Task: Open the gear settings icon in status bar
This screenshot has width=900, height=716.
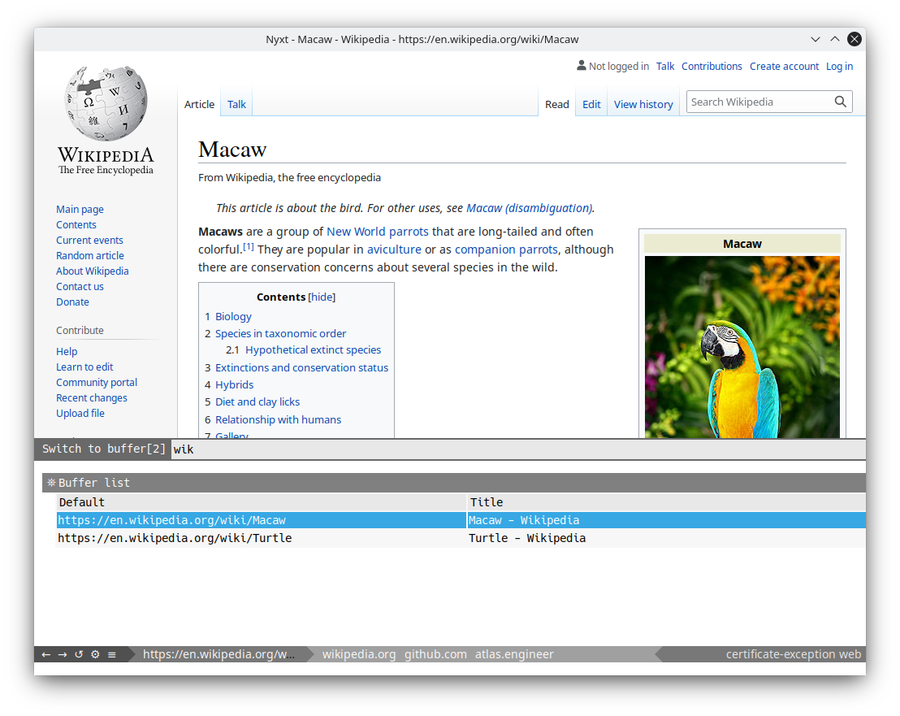Action: 95,654
